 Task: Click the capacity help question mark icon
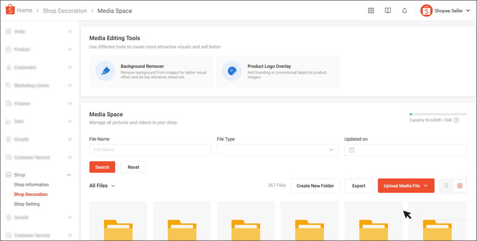(456, 120)
